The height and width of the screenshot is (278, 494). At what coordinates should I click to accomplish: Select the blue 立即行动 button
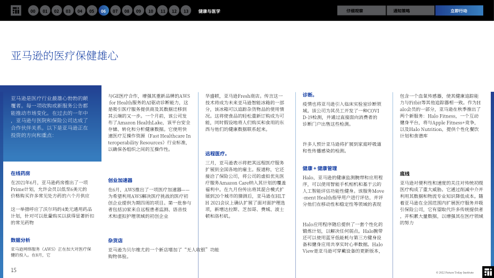pyautogui.click(x=459, y=10)
